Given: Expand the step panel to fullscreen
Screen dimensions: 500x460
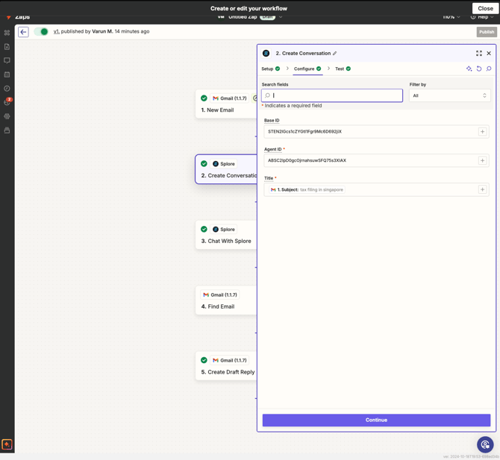Looking at the screenshot, I should [x=479, y=53].
